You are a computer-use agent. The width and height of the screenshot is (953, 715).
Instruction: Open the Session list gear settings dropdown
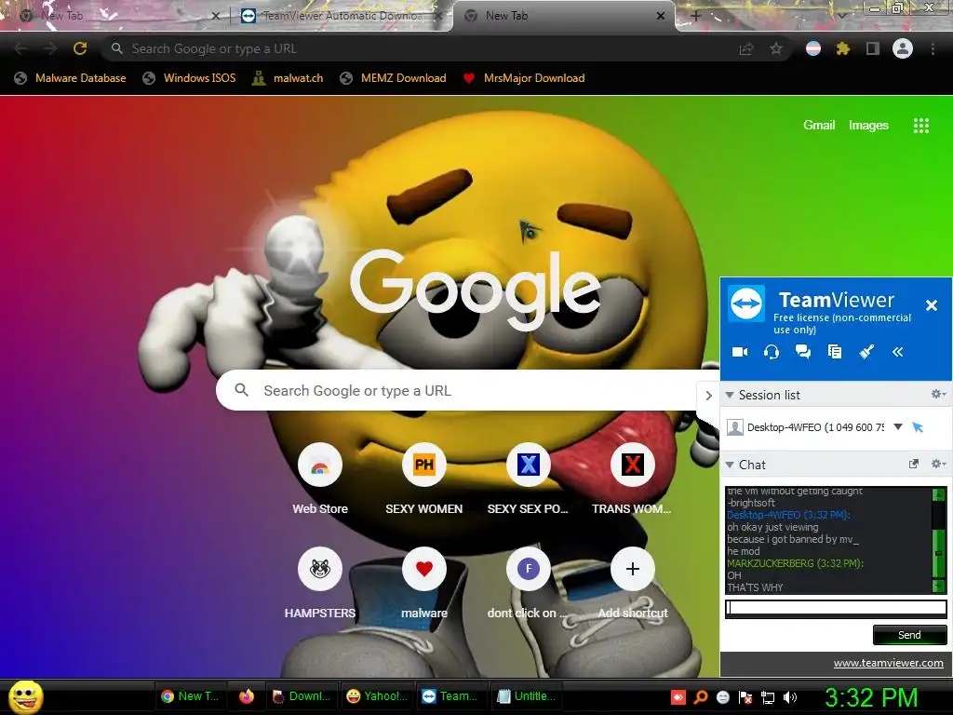938,395
